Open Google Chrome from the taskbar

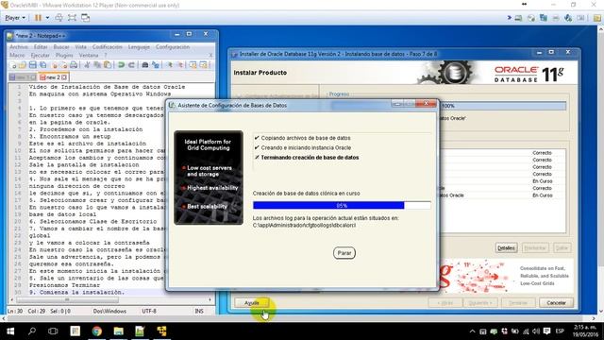(x=96, y=331)
